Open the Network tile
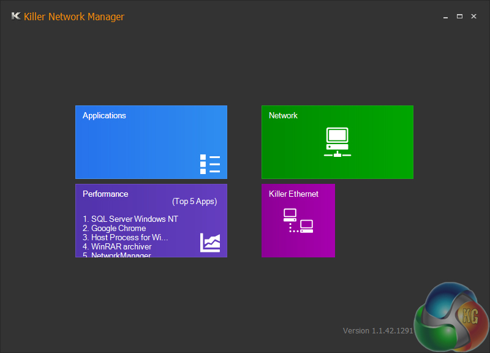 click(337, 142)
